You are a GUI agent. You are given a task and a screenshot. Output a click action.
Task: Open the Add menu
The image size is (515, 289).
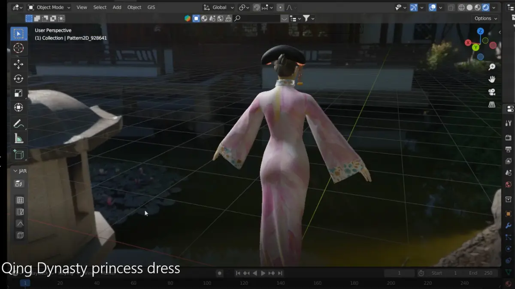coord(117,7)
